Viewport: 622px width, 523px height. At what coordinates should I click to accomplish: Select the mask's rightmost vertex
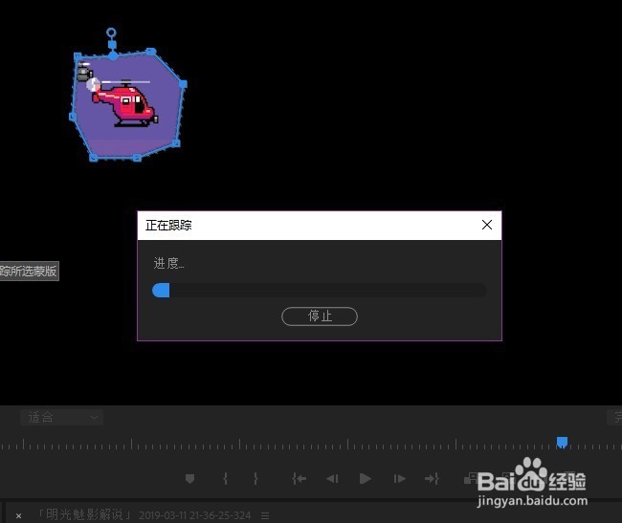point(184,84)
